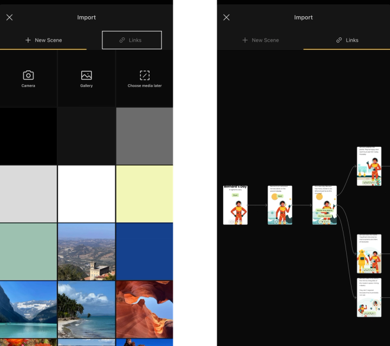Viewport: 390px width, 346px height.
Task: Open the Camera option
Action: tap(28, 79)
